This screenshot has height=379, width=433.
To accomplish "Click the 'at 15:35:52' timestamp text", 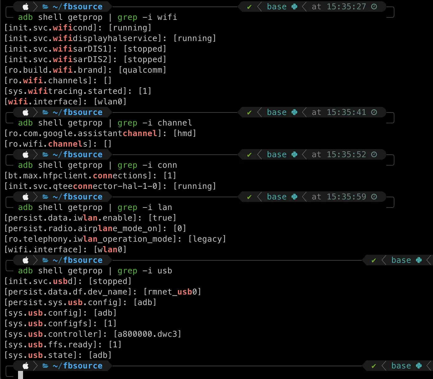I will coord(339,154).
